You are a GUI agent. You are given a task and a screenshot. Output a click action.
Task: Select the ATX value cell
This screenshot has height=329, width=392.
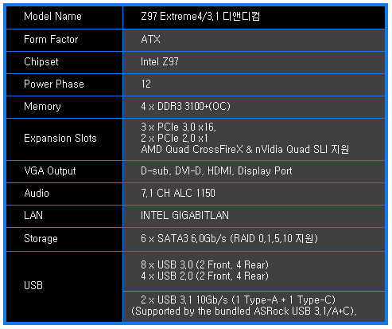click(254, 41)
